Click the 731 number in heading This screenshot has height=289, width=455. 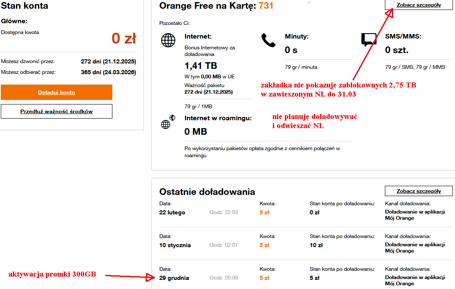tap(266, 5)
